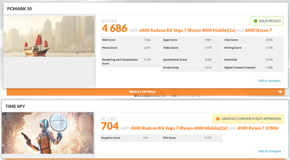Open the Time Spy GPU name link
This screenshot has width=290, height=160.
(179, 128)
